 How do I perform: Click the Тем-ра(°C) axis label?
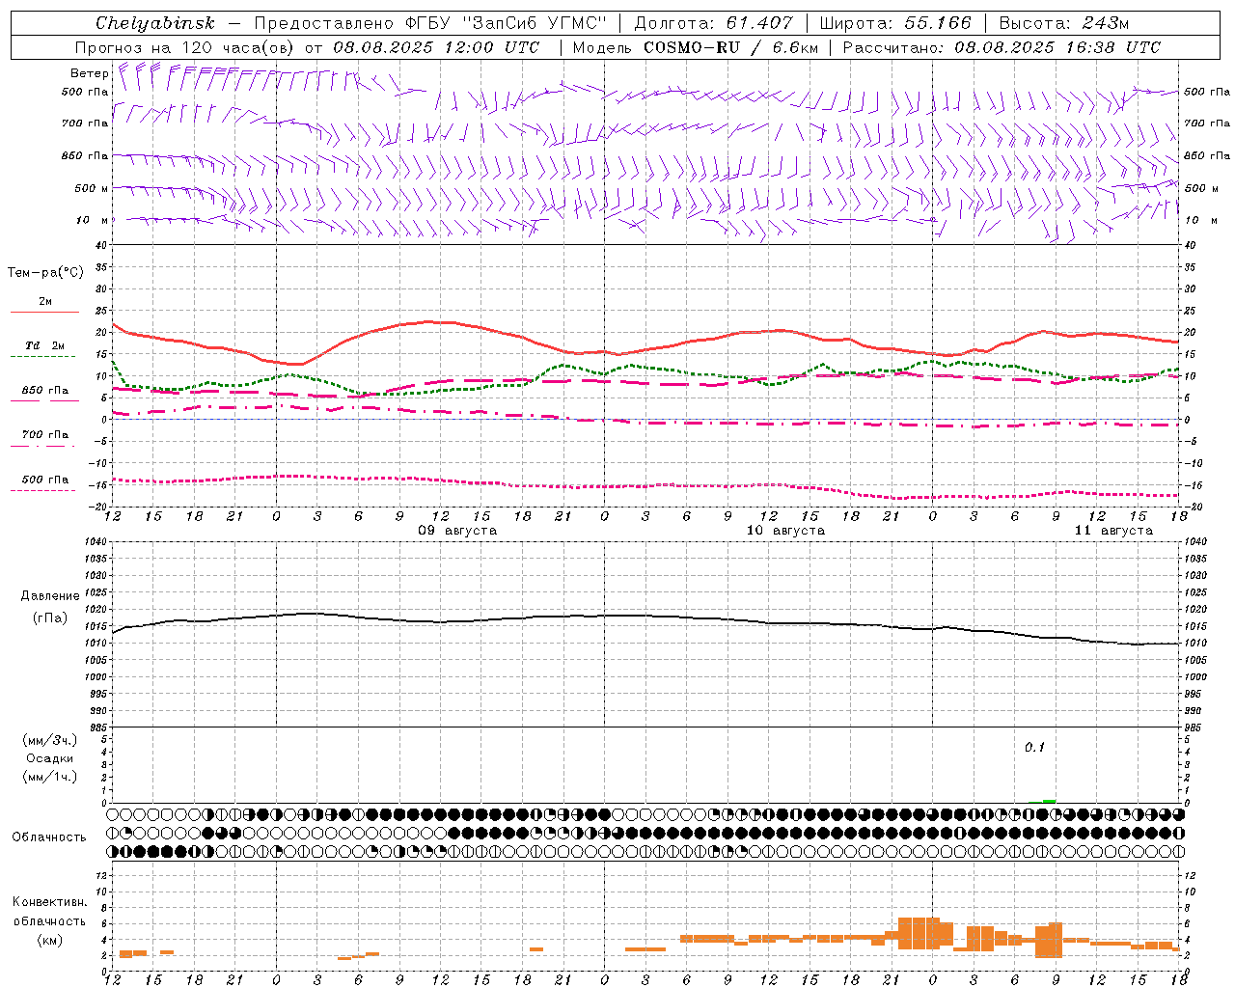pos(45,273)
